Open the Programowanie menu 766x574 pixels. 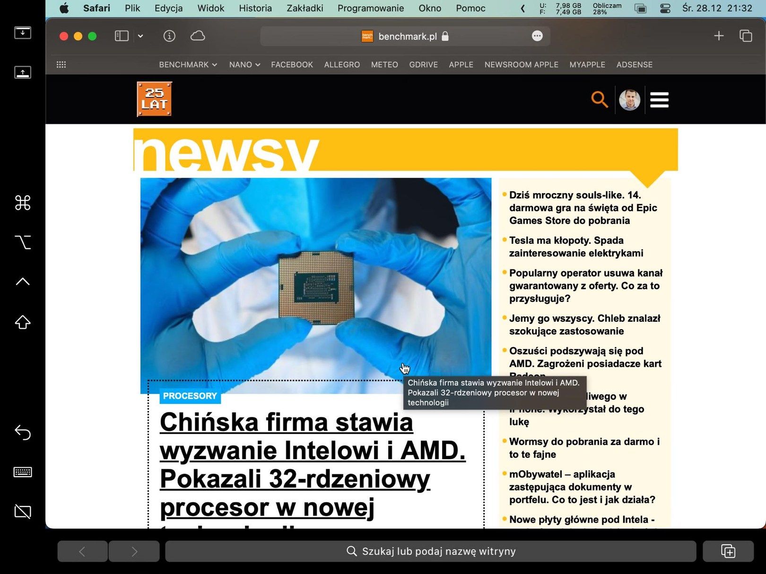371,8
